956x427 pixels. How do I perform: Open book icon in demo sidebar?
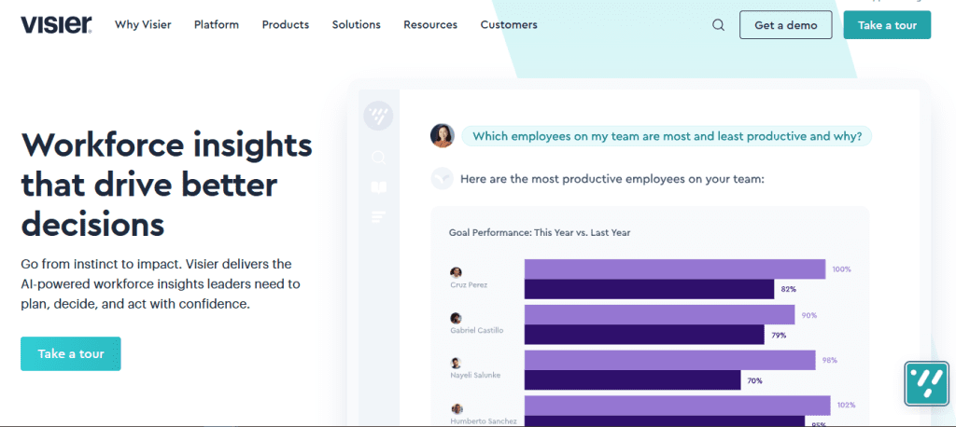pyautogui.click(x=379, y=187)
